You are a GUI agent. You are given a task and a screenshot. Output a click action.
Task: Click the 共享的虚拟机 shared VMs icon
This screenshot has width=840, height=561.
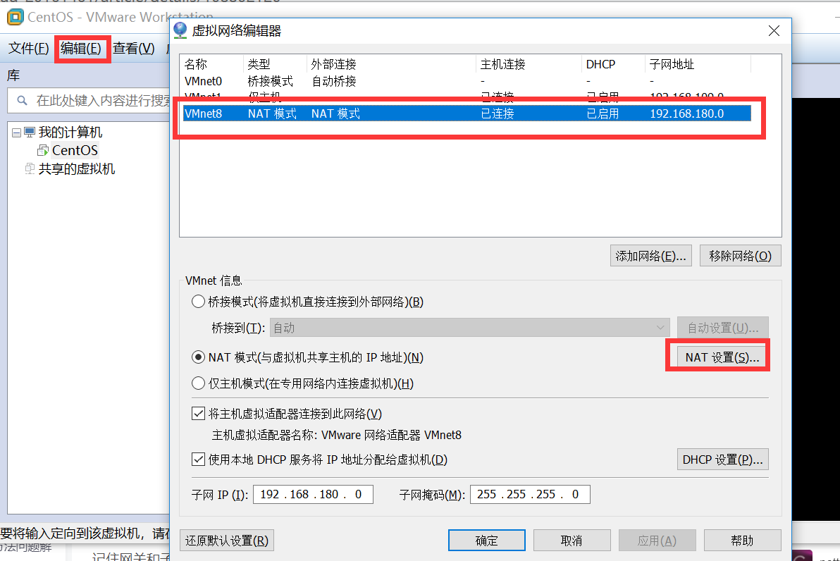tap(30, 168)
